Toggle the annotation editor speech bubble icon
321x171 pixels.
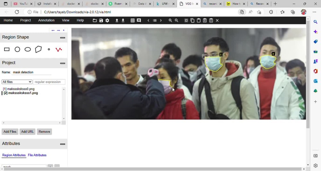coord(139,20)
